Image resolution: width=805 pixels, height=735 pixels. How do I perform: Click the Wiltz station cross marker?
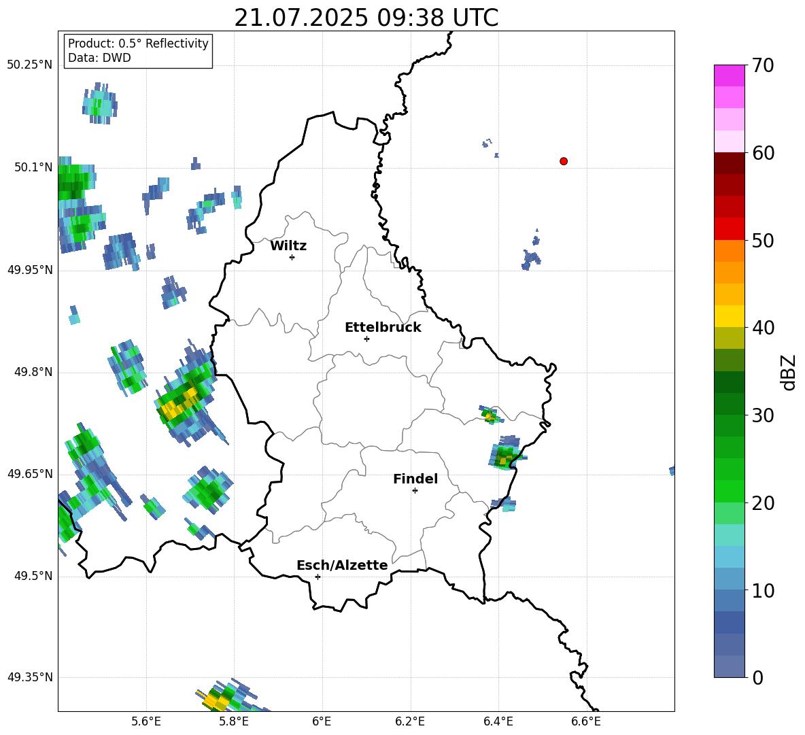tap(292, 257)
